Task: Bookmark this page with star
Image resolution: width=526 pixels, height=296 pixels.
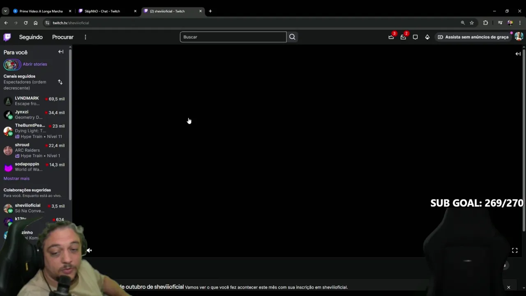Action: coord(472,23)
